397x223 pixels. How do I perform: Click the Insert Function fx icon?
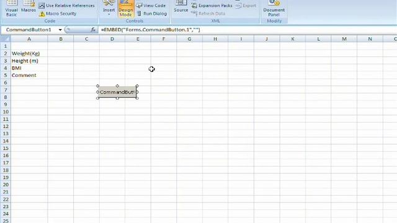(x=93, y=30)
